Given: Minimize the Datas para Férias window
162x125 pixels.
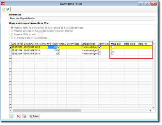Looking at the screenshot, I should click(x=140, y=4).
